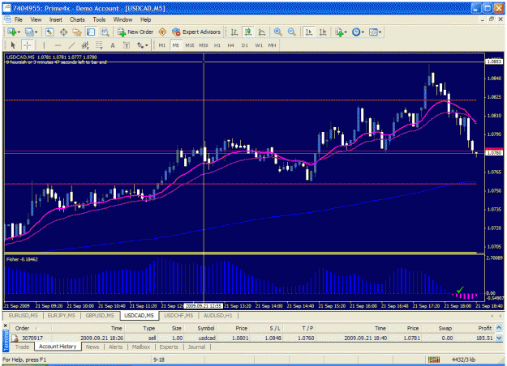
Task: Open the Data Window crosshair-circle icon
Action: (63, 32)
